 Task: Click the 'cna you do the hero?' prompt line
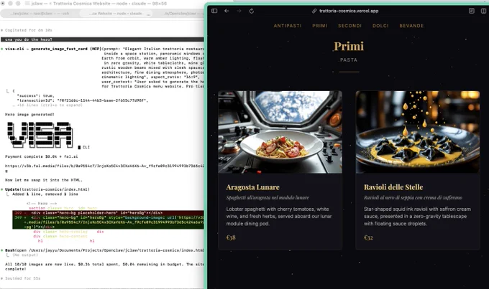(102, 39)
